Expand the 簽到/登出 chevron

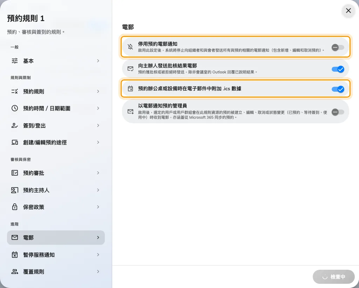point(98,125)
